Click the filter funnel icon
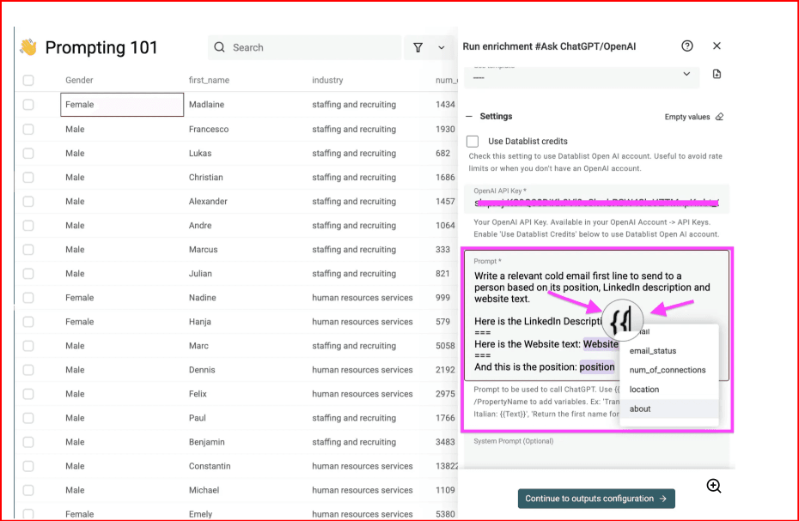This screenshot has width=799, height=521. (x=418, y=48)
